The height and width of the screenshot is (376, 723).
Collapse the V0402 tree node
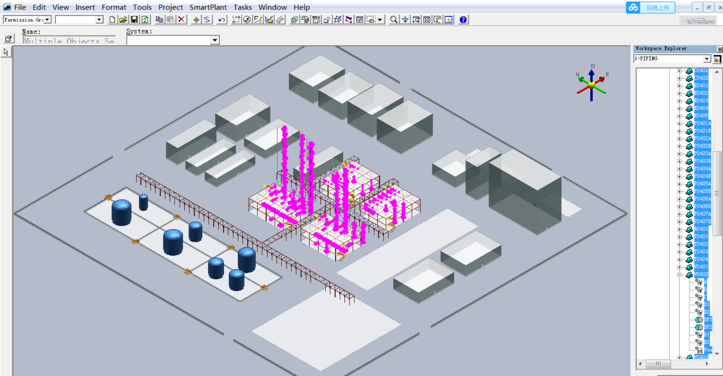[x=679, y=274]
